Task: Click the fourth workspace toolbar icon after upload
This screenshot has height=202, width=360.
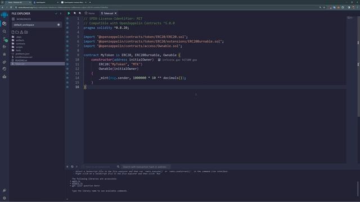Action: coord(26,33)
